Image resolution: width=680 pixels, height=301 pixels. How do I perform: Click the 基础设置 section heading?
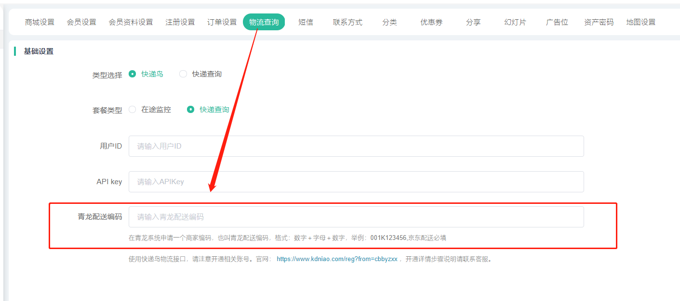(39, 51)
